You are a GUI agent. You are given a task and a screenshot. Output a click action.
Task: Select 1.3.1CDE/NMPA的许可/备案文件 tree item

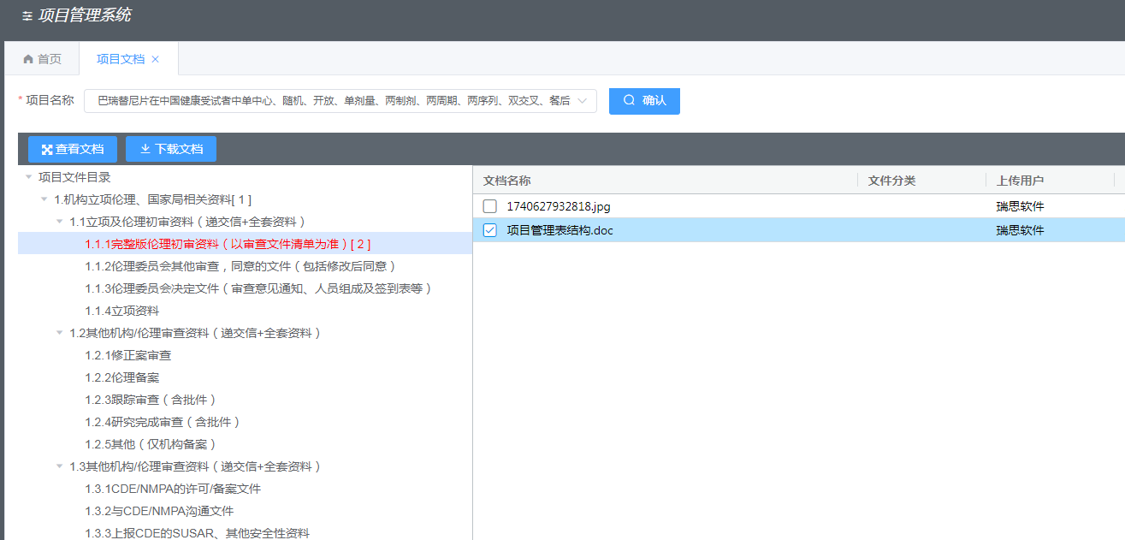172,489
